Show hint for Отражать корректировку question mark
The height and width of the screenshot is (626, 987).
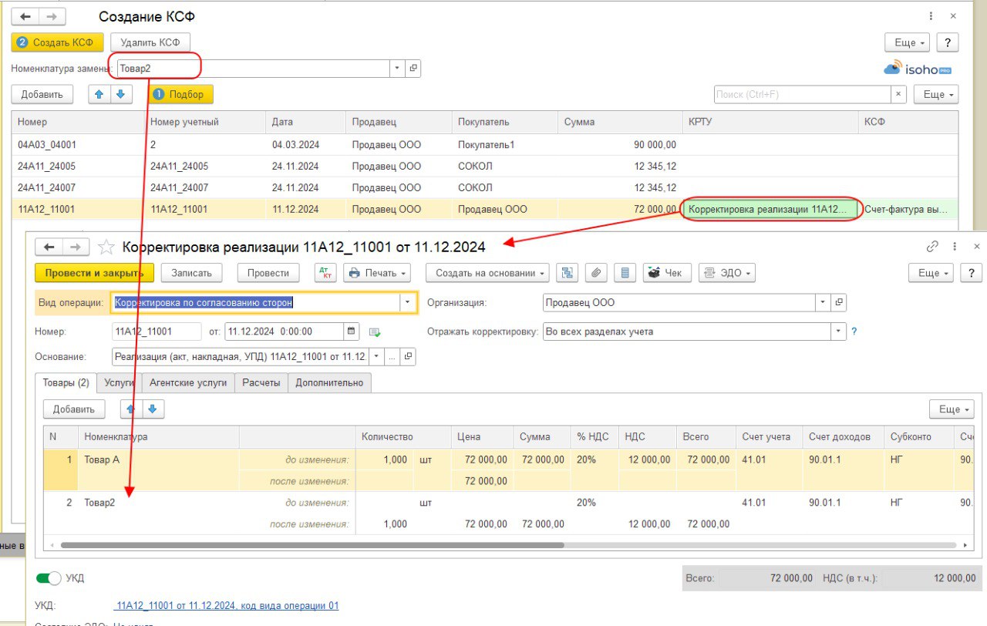854,332
